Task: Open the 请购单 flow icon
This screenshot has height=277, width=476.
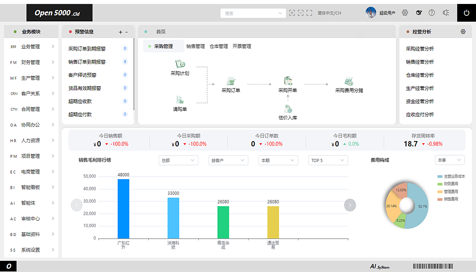Action: pos(180,100)
